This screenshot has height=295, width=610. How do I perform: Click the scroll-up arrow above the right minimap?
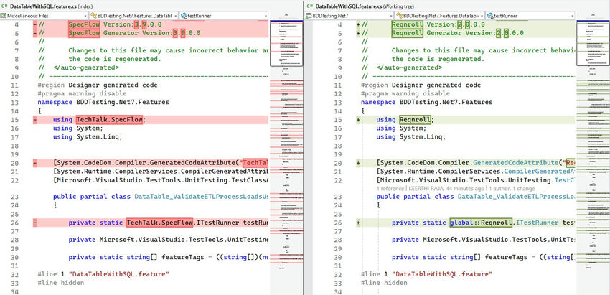[x=593, y=15]
